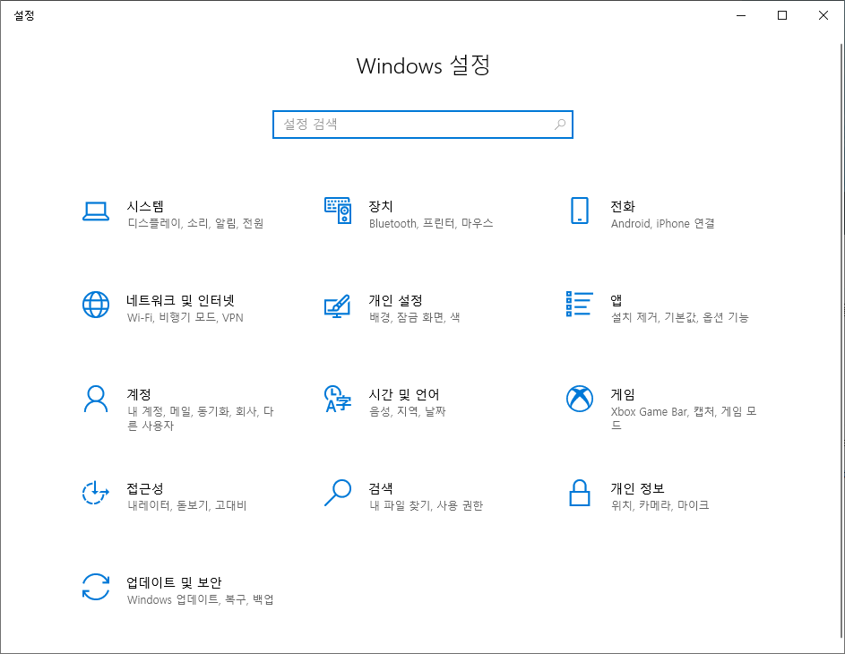Open the Time & Language (시간 및 언어) icon
845x654 pixels.
pos(337,399)
